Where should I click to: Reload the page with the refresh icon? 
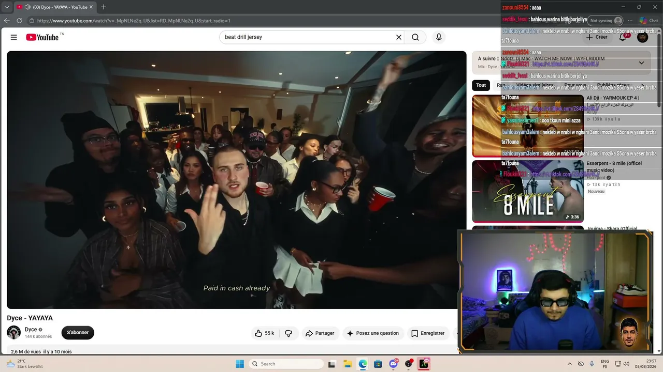[x=19, y=21]
